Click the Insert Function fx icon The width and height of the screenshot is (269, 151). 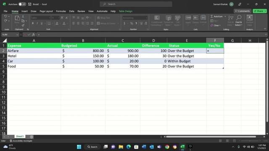(x=34, y=35)
